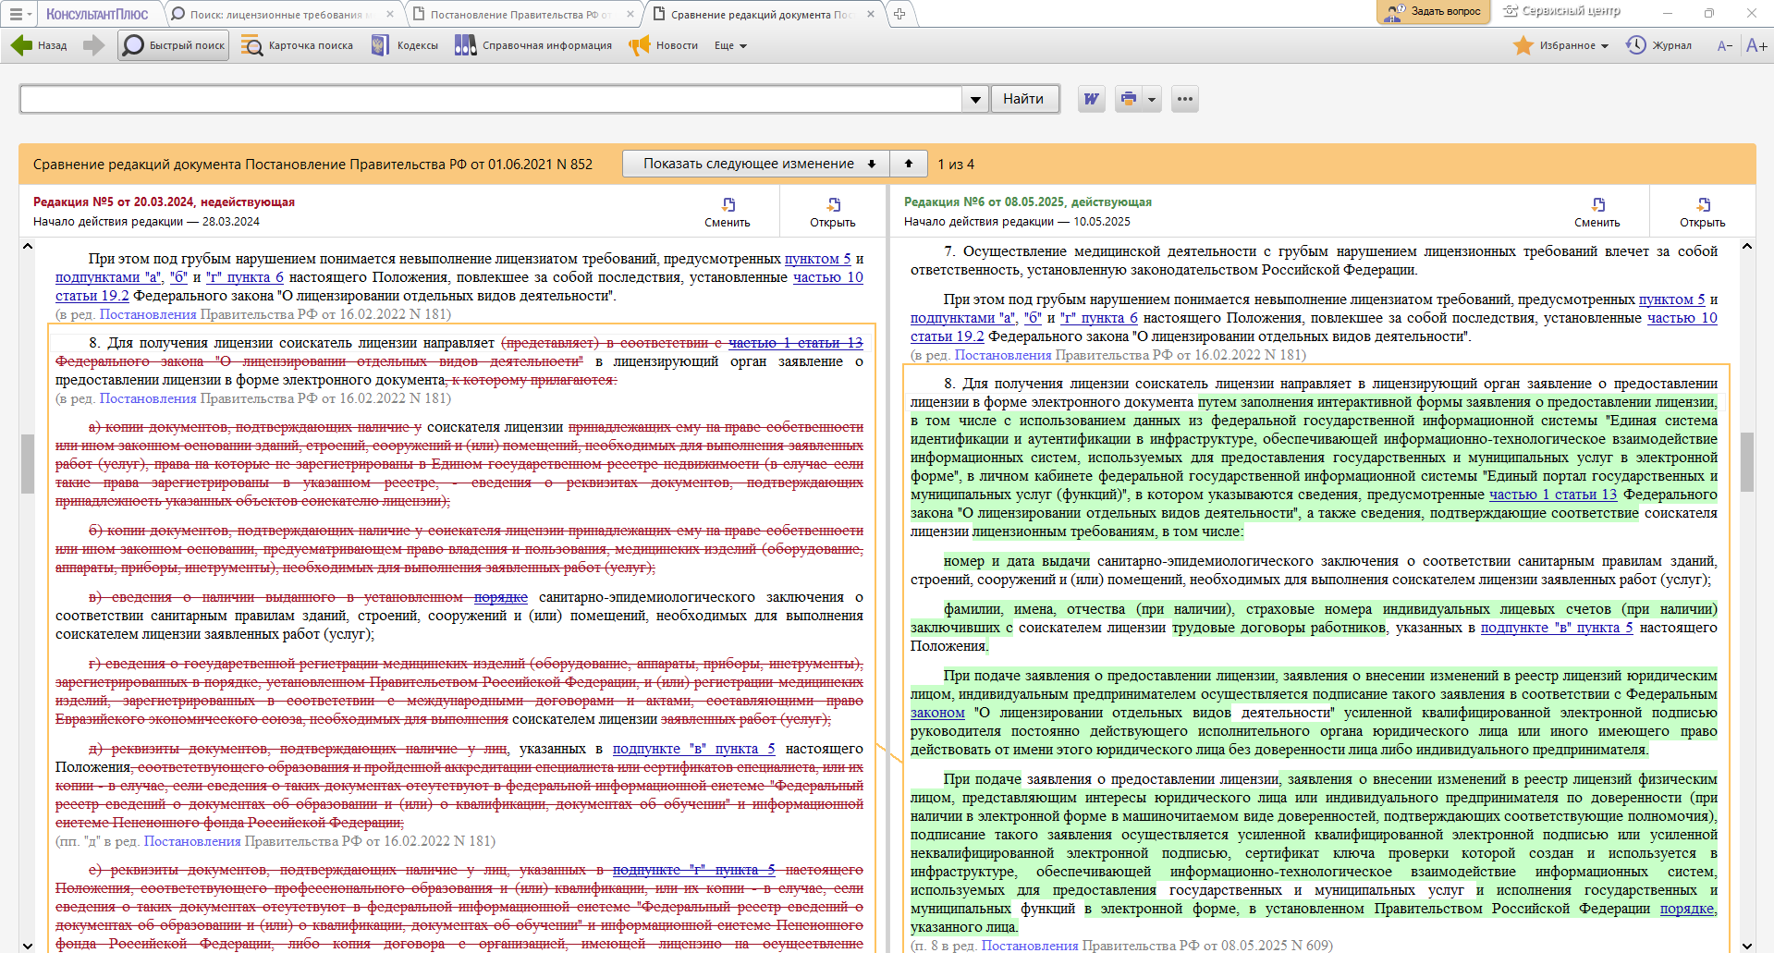Screen dimensions: 1774x953
Task: Click the Найти button
Action: (1023, 99)
